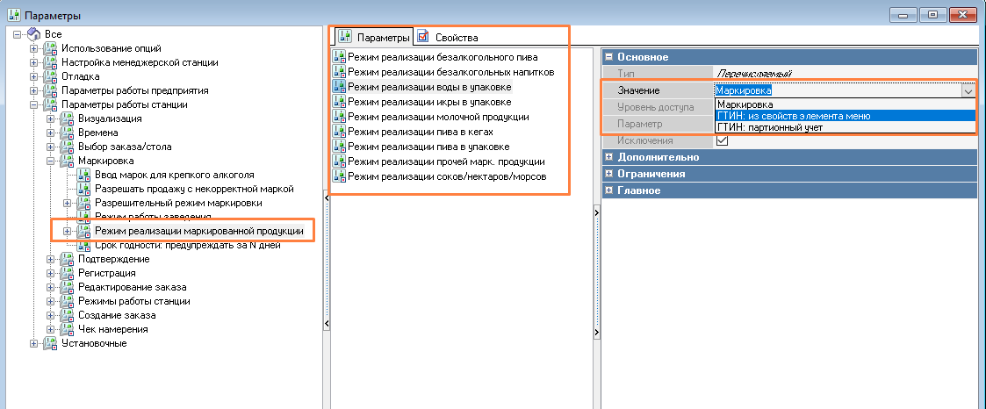986x409 pixels.
Task: Click the Установочные folder icon
Action: pos(51,343)
